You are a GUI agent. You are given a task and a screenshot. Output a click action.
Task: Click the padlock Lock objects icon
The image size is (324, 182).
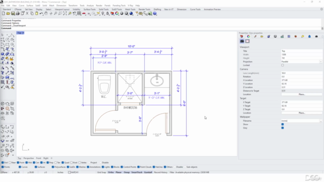click(107, 14)
